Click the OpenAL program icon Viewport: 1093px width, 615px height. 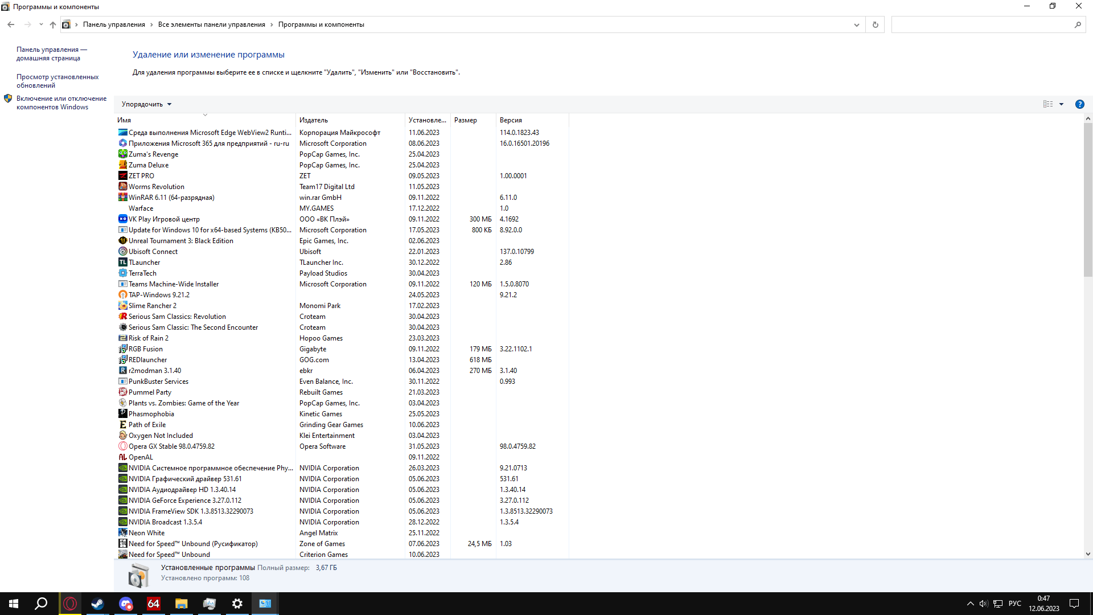pyautogui.click(x=122, y=457)
